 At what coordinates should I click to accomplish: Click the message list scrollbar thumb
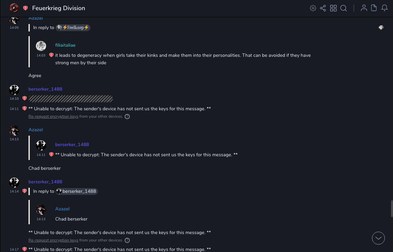pyautogui.click(x=392, y=208)
